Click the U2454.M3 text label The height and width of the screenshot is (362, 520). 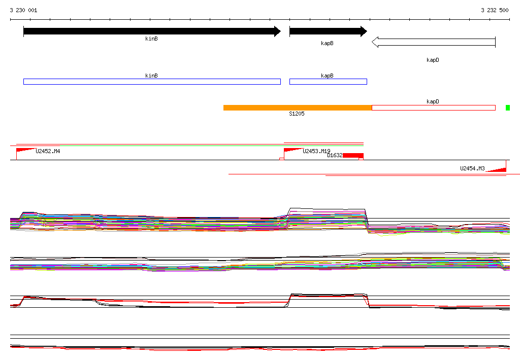tap(472, 168)
